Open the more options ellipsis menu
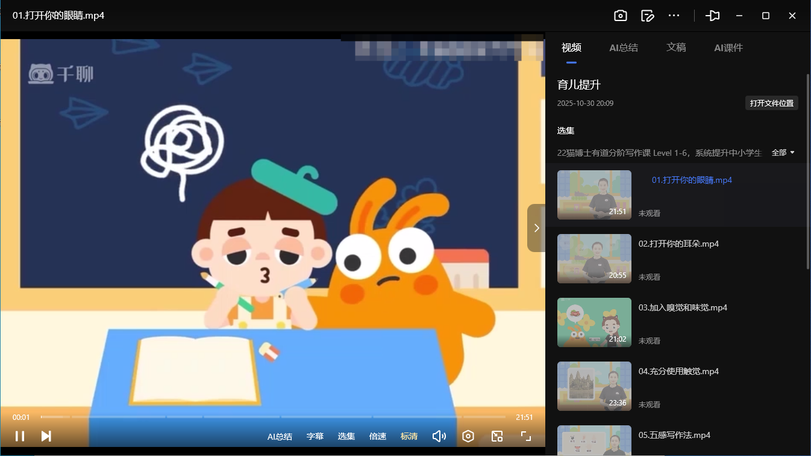 point(674,16)
